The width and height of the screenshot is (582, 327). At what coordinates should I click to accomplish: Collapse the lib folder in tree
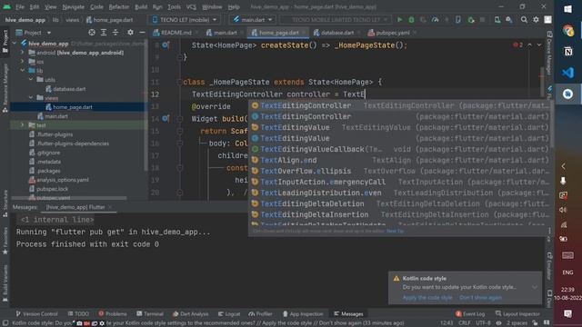tap(23, 71)
